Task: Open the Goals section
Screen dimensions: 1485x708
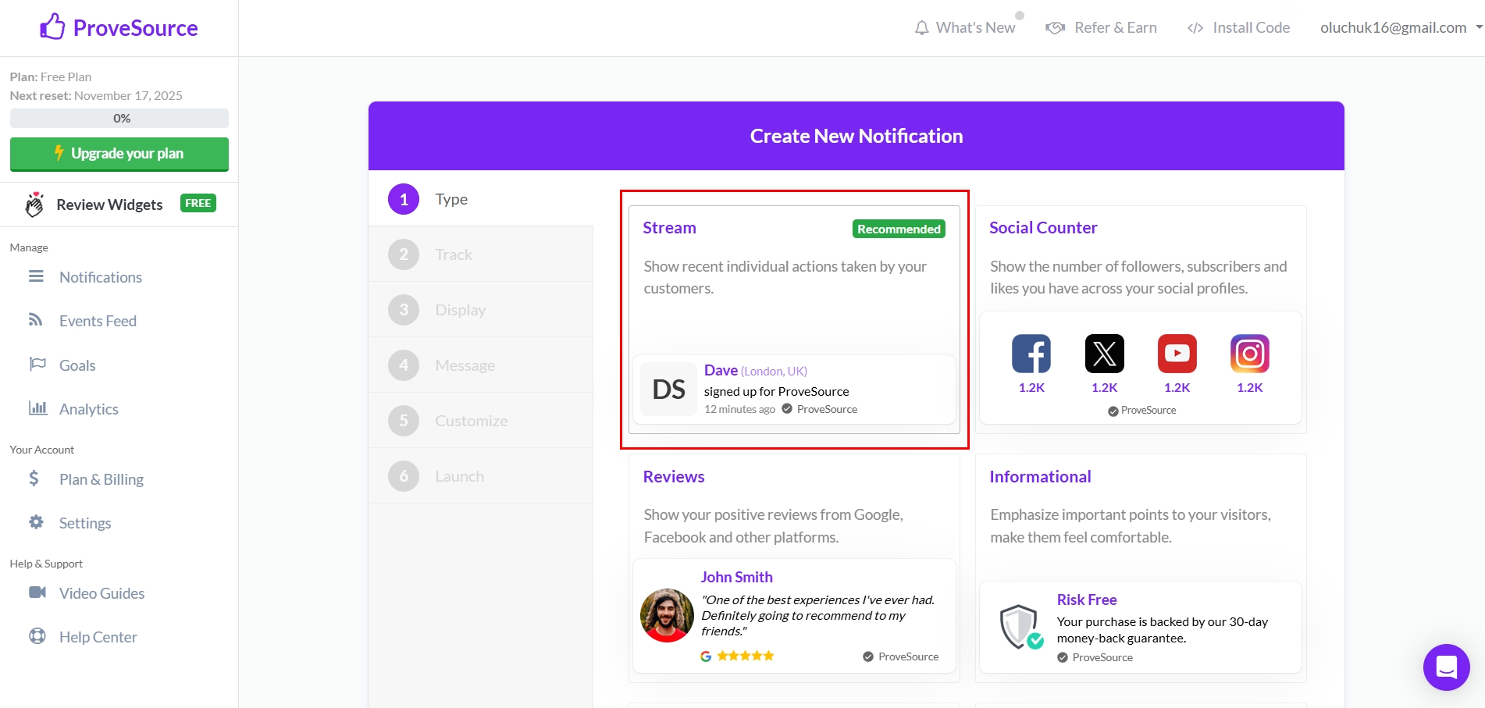Action: tap(77, 365)
